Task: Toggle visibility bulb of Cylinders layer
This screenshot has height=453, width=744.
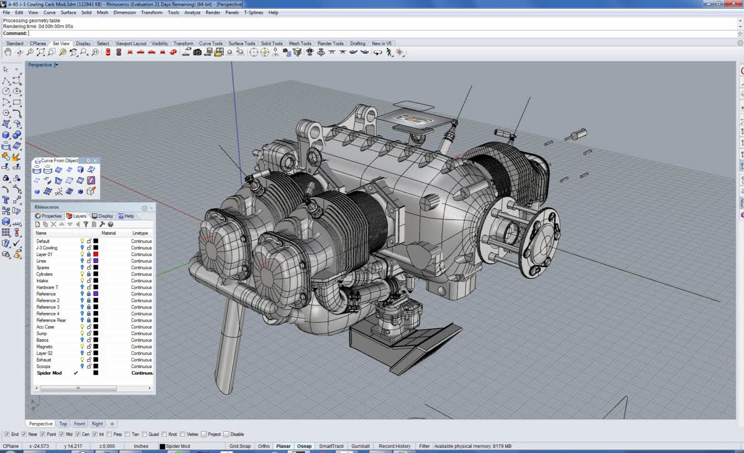Action: (x=82, y=274)
